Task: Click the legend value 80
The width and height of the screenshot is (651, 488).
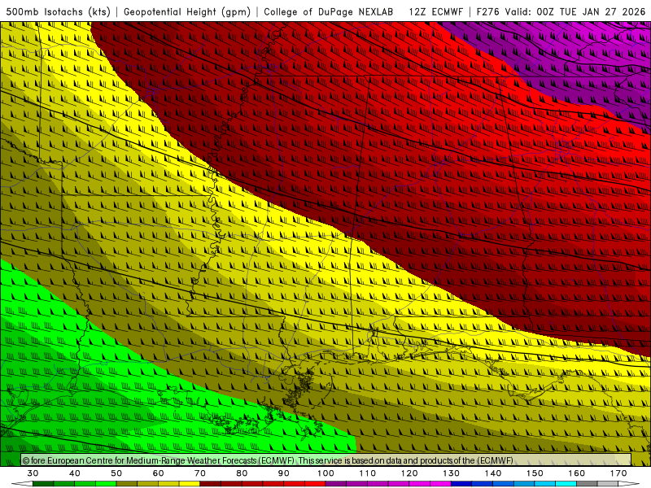Action: 242,473
